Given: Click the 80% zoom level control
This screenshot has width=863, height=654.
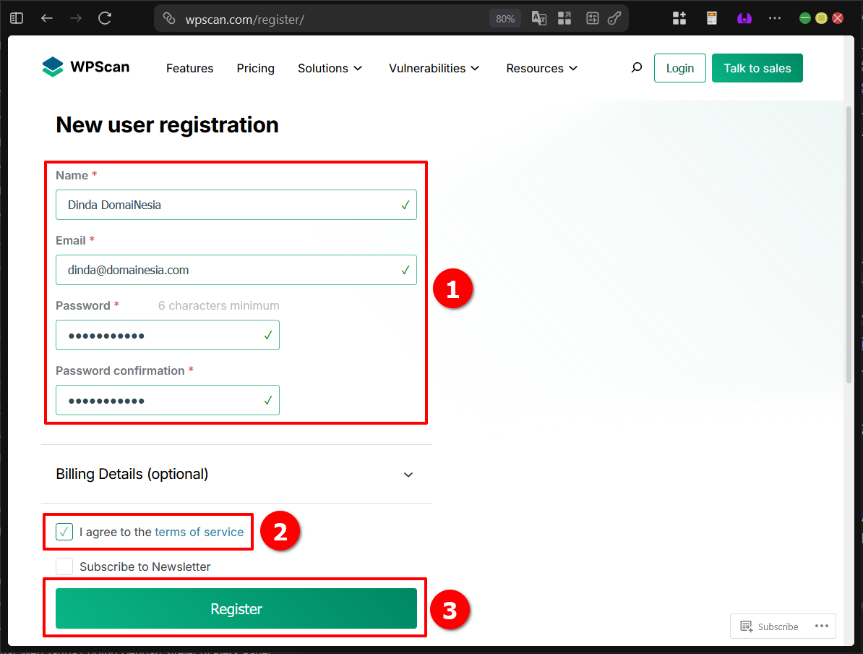Looking at the screenshot, I should (505, 18).
